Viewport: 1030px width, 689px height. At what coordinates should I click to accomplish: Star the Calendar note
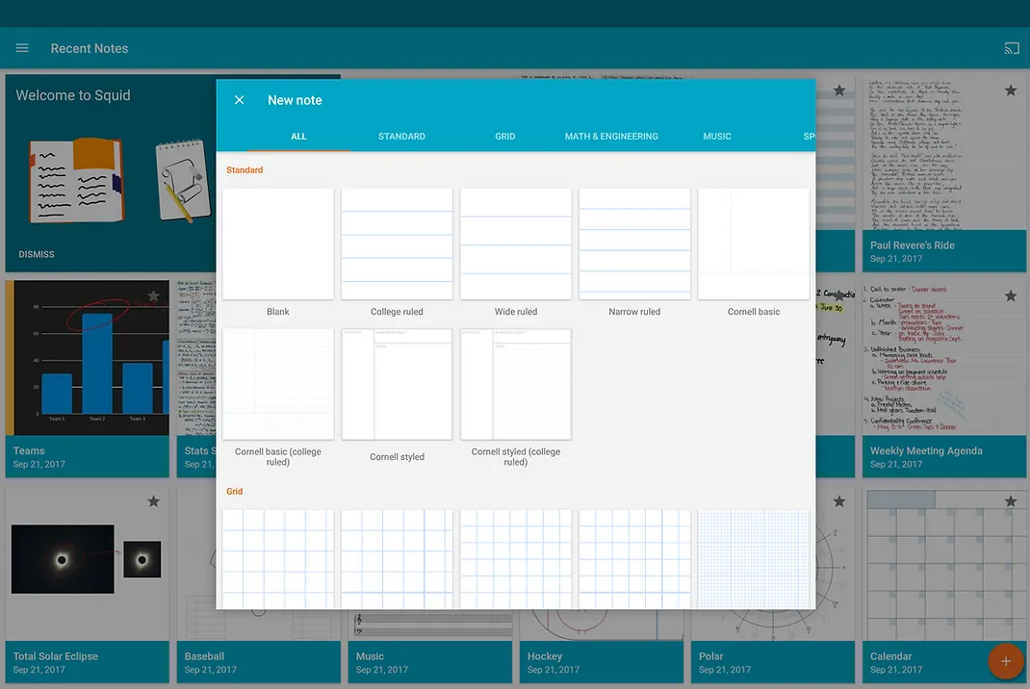point(1011,501)
